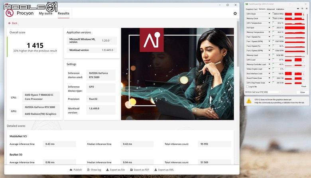The height and width of the screenshot is (178, 311).
Task: Open GPU-Z hamburger menu icon
Action: [x=307, y=9]
